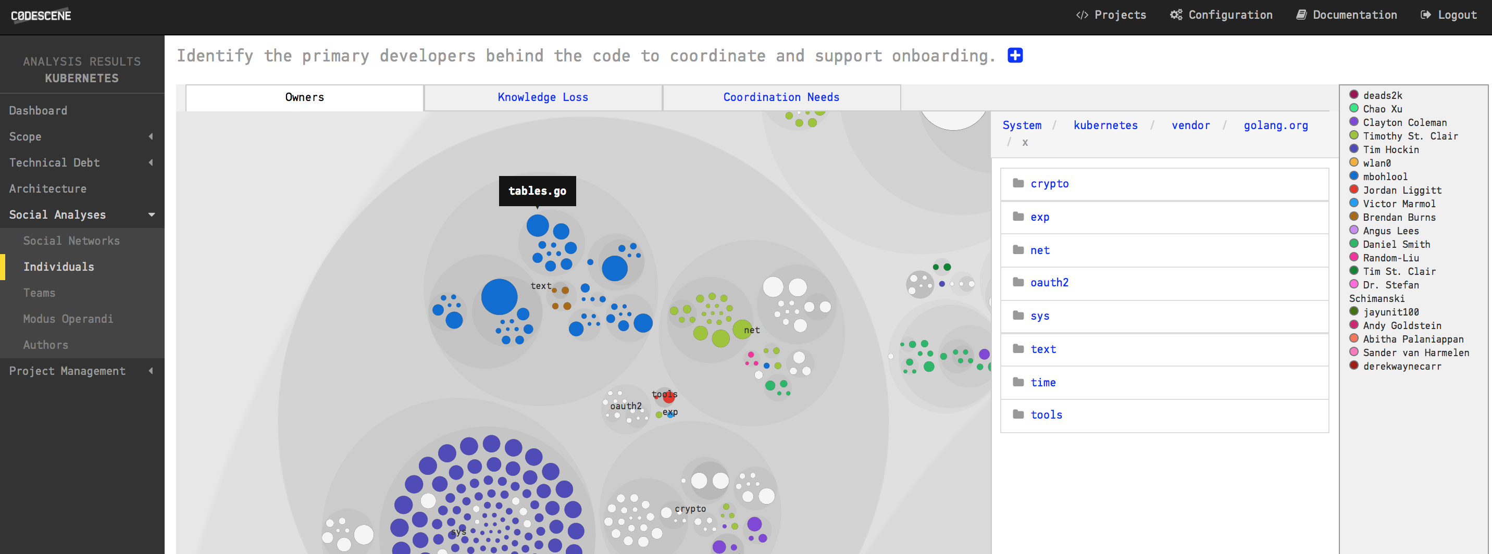The height and width of the screenshot is (554, 1492).
Task: Go to kubernetes breadcrumb
Action: point(1105,125)
